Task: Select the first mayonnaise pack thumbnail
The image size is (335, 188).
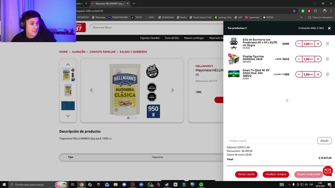Action: [x=68, y=74]
